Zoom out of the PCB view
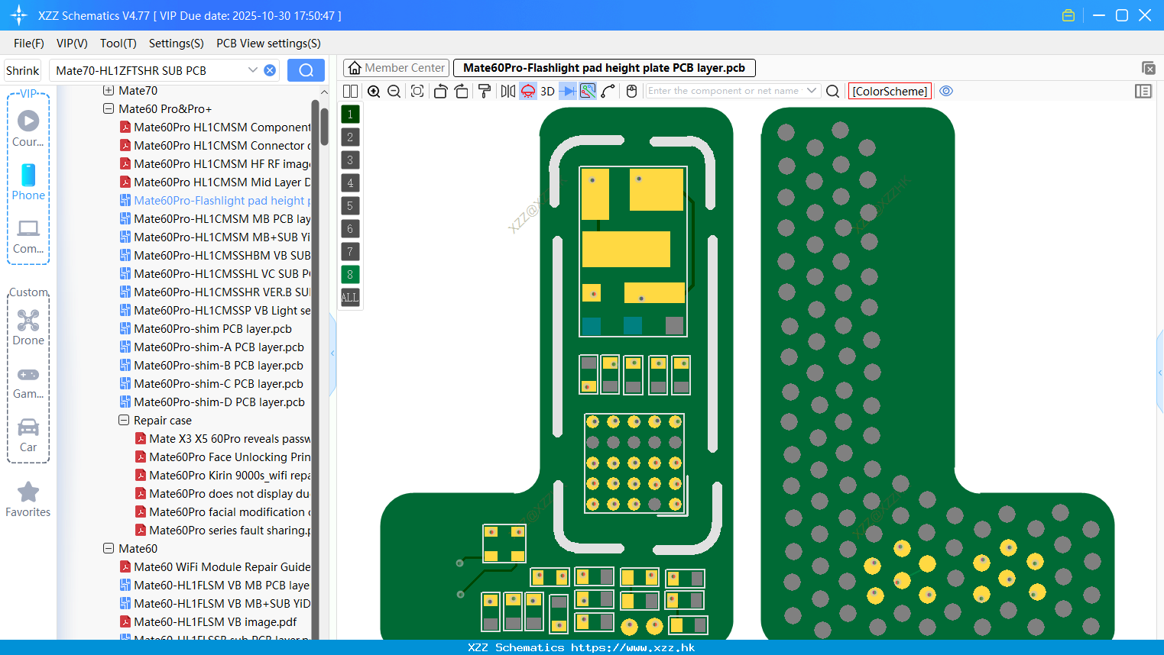This screenshot has height=655, width=1164. click(394, 91)
